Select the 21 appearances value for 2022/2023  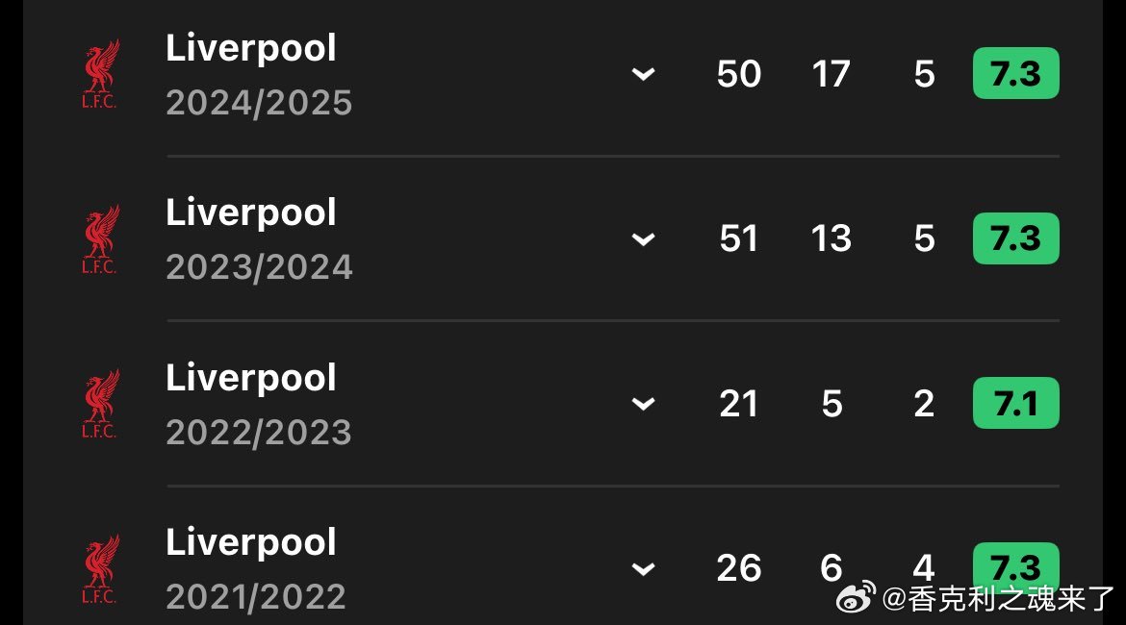(739, 403)
